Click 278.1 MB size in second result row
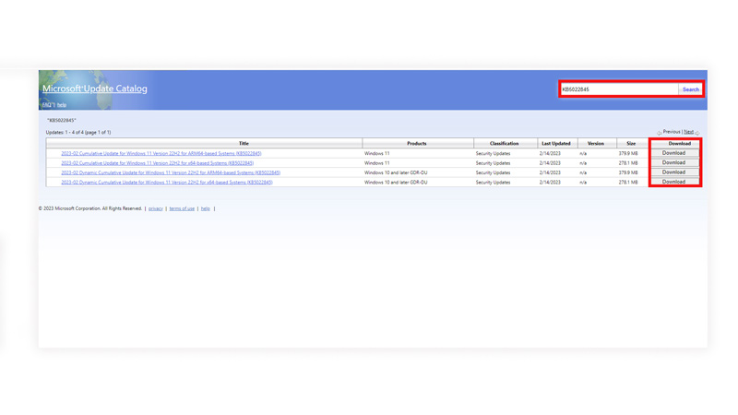This screenshot has width=738, height=415. tap(628, 163)
